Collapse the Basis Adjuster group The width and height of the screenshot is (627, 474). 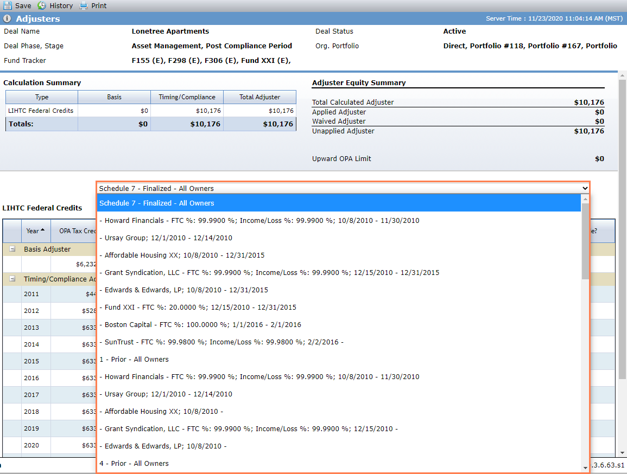(x=12, y=249)
